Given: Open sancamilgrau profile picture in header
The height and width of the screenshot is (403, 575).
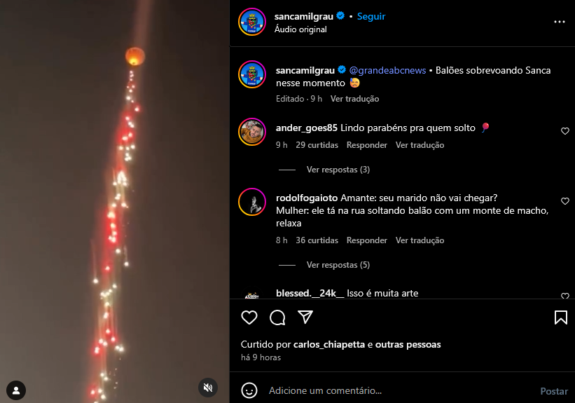Looking at the screenshot, I should (252, 22).
